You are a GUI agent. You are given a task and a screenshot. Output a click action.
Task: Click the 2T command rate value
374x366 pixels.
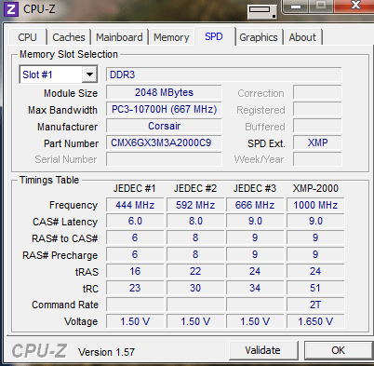pos(315,305)
